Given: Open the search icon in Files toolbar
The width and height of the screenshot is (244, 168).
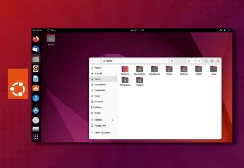Looking at the screenshot, I should pos(172,61).
